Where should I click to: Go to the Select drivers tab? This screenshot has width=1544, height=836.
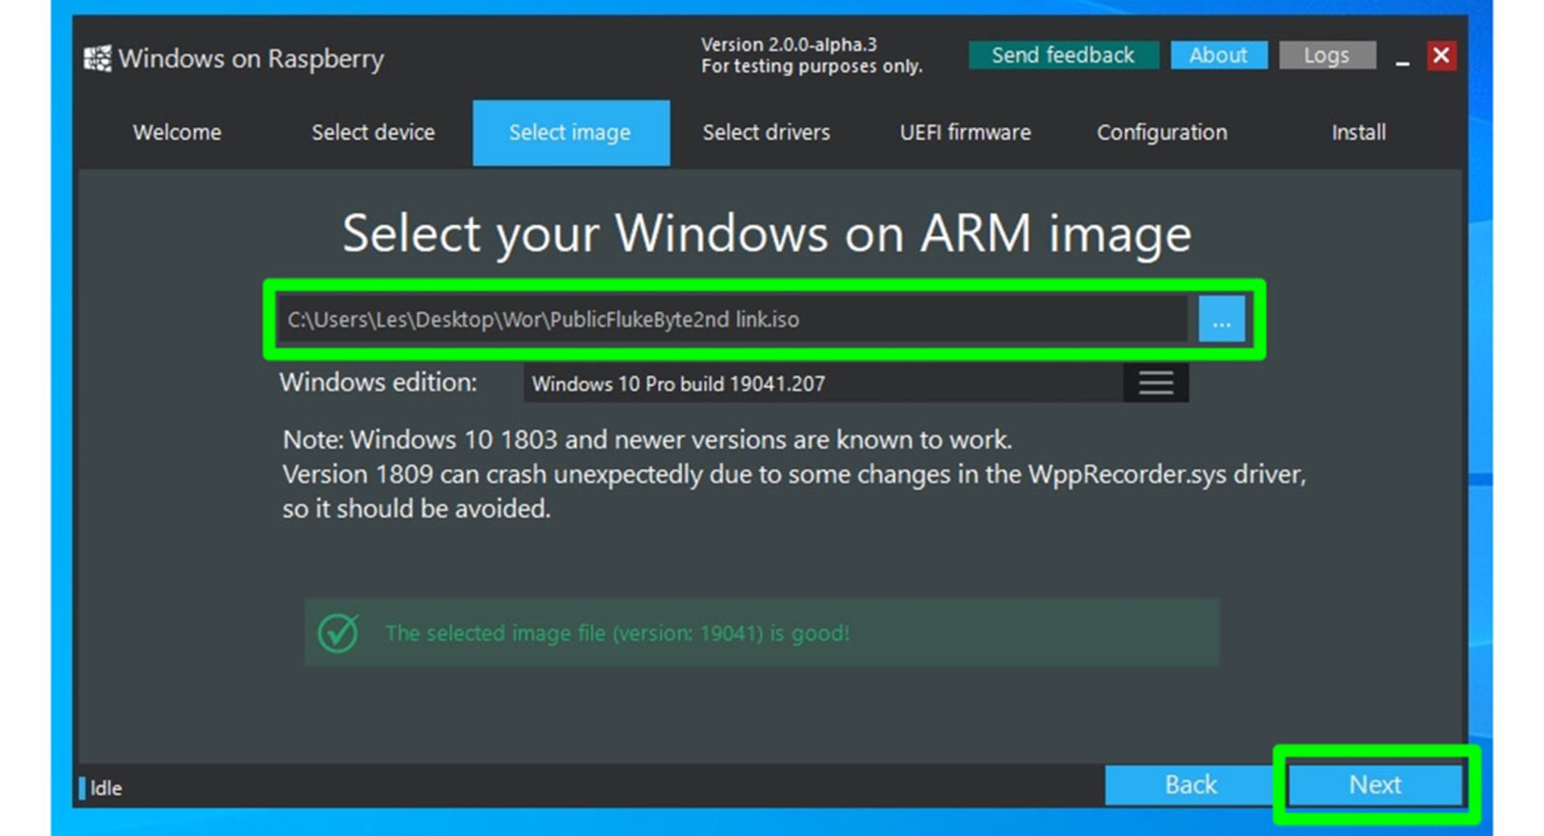click(766, 133)
